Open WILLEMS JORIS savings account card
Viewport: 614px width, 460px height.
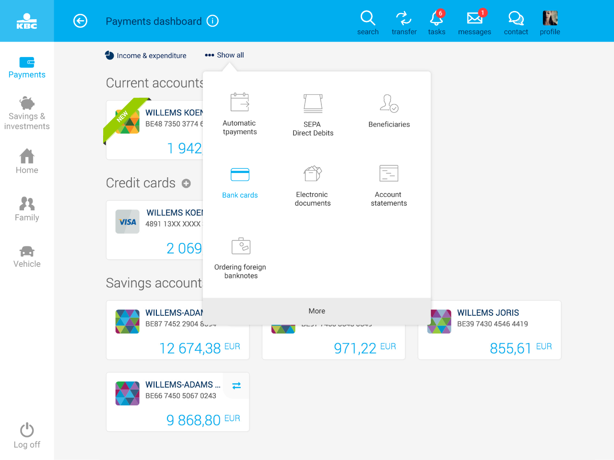pyautogui.click(x=489, y=330)
